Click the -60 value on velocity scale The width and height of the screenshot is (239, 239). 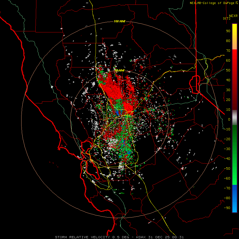click(x=227, y=178)
